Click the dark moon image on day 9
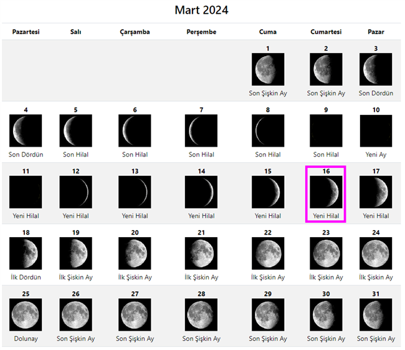This screenshot has height=350, width=405. (x=326, y=130)
